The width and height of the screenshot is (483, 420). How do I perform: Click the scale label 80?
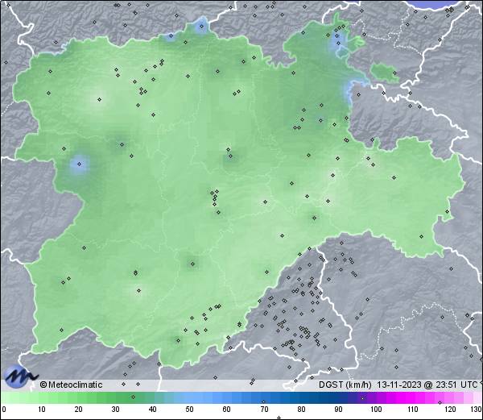click(301, 410)
